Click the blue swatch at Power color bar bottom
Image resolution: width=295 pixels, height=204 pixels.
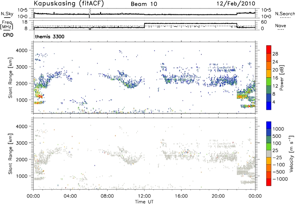269,106
